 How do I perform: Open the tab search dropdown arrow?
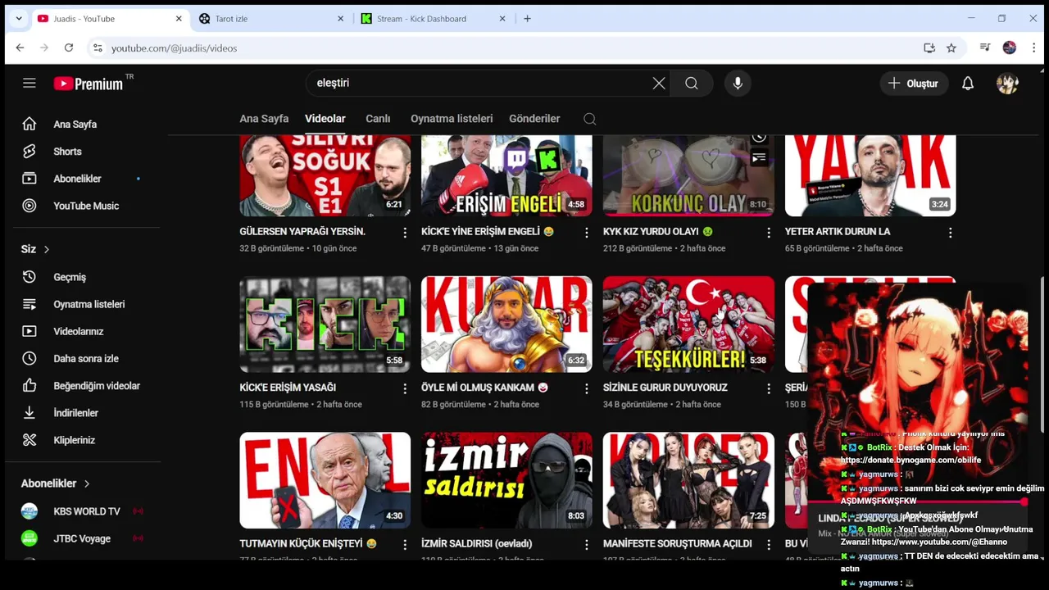18,19
